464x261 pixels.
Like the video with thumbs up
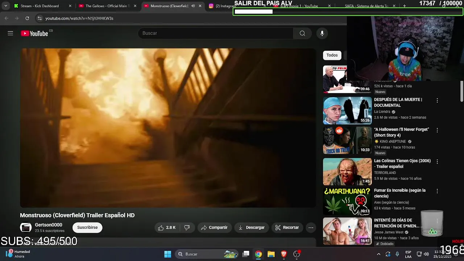tap(167, 228)
